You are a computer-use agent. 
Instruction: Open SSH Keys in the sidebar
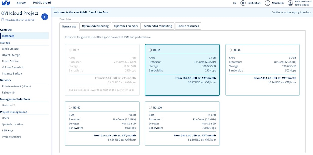(8, 131)
